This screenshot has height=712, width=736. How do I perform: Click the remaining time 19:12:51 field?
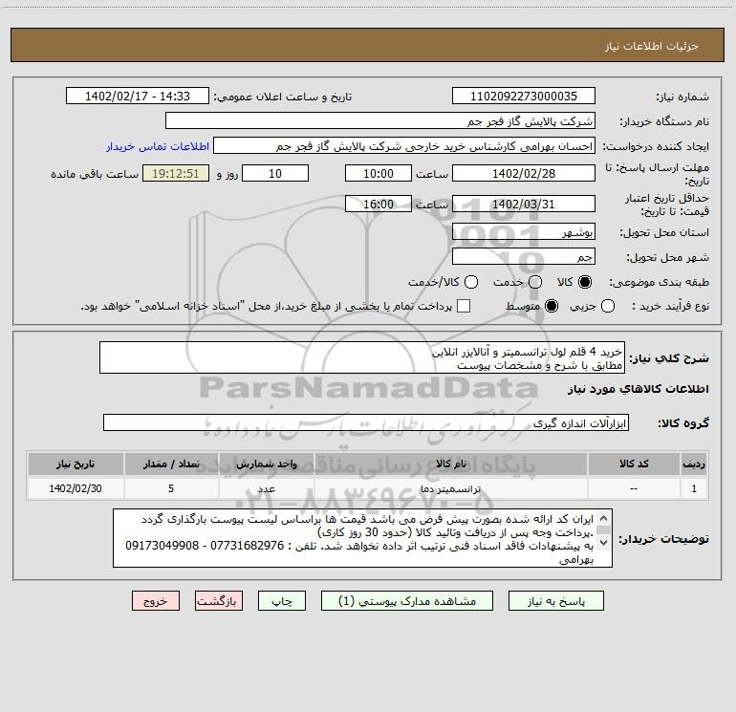[176, 173]
